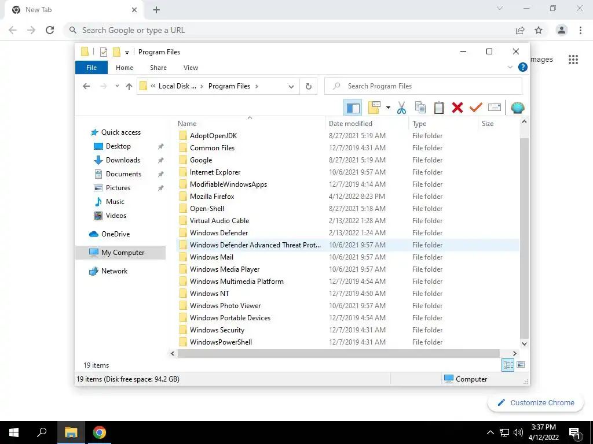Expand the chevron after Program Files breadcrumb
This screenshot has width=593, height=444.
(257, 86)
